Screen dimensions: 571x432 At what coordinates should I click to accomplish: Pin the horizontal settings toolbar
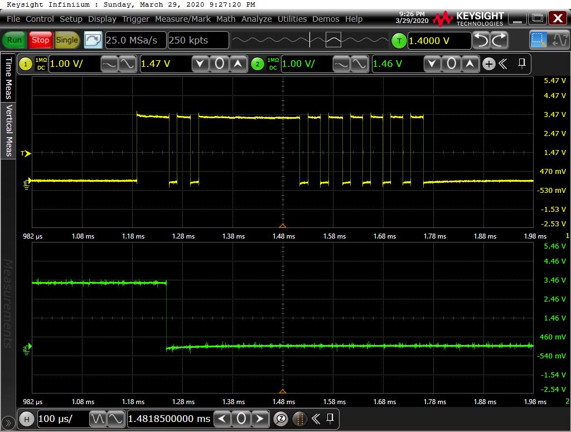pyautogui.click(x=330, y=418)
